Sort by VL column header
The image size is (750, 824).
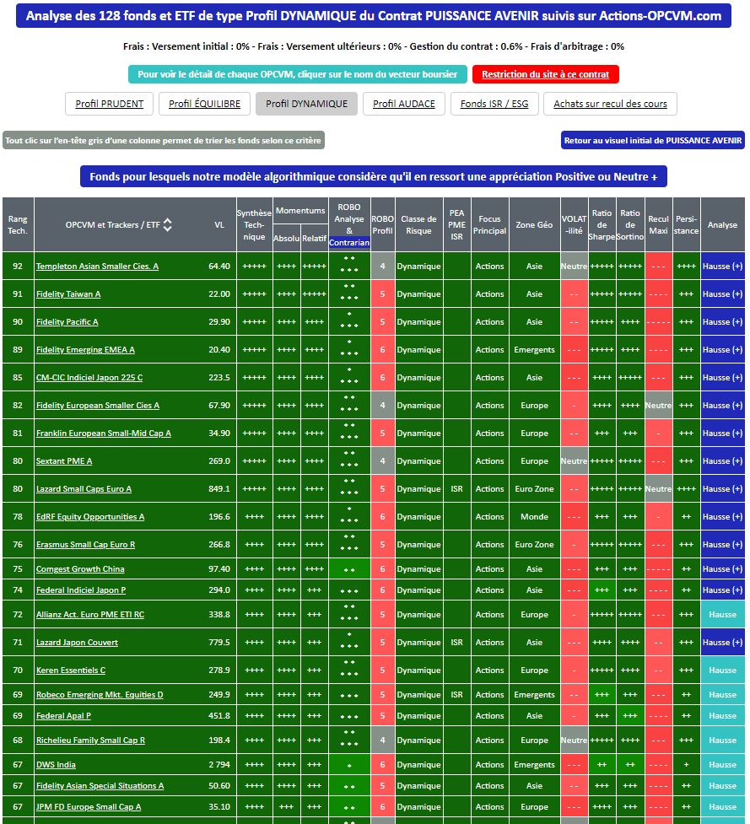click(219, 225)
